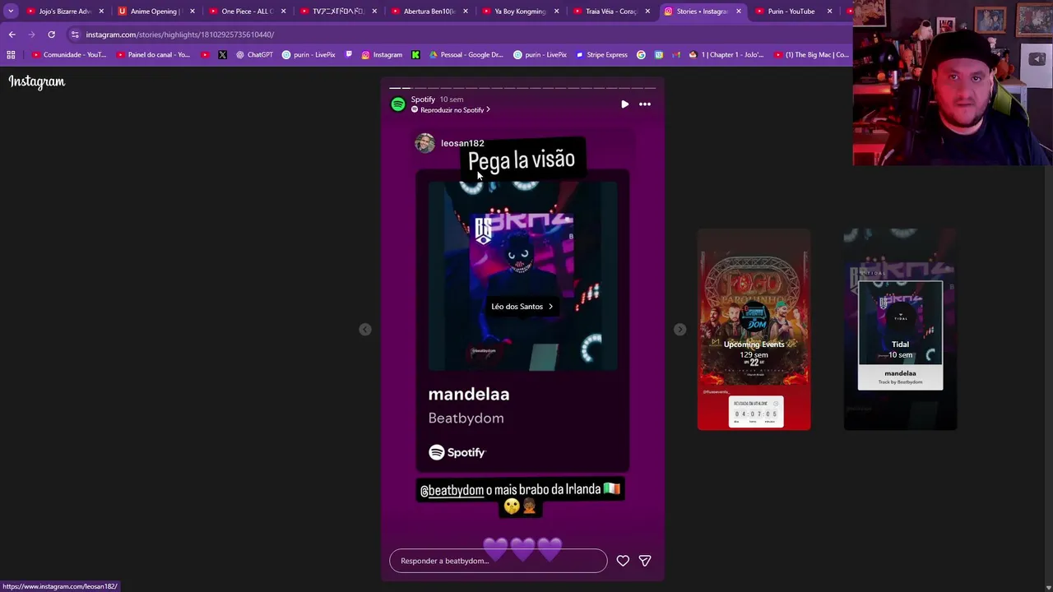The image size is (1053, 592).
Task: Close the Stories Instagram tab
Action: [738, 12]
